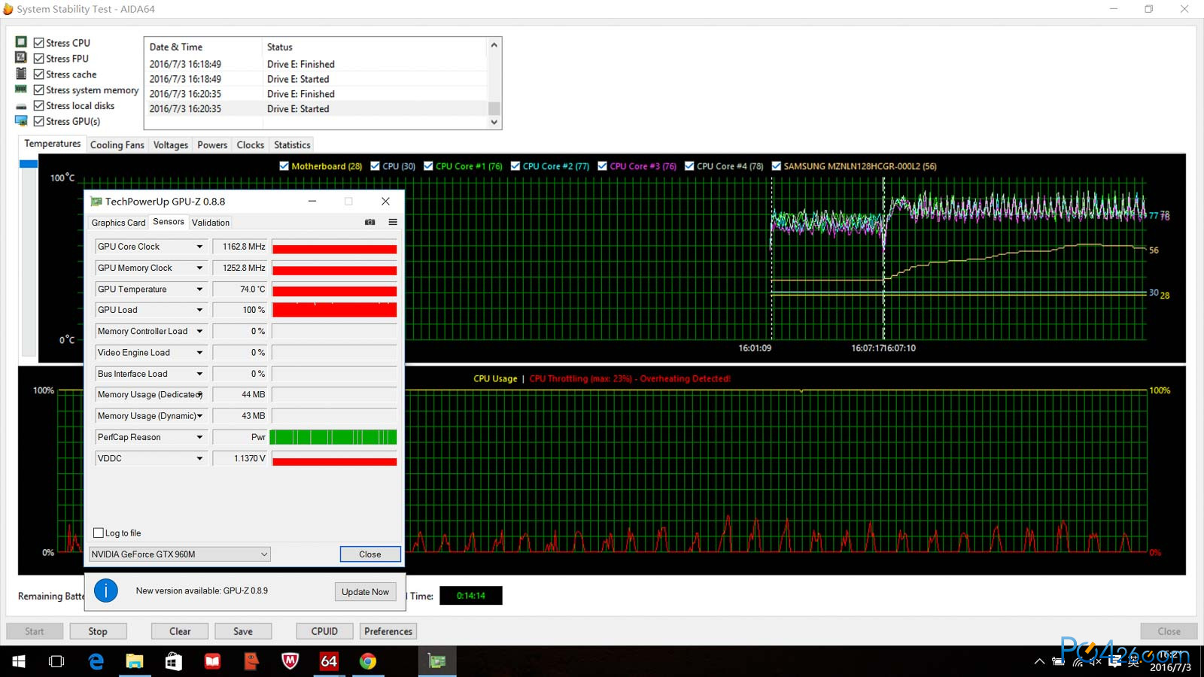
Task: Toggle Stress GPU(s) checkbox
Action: point(38,121)
